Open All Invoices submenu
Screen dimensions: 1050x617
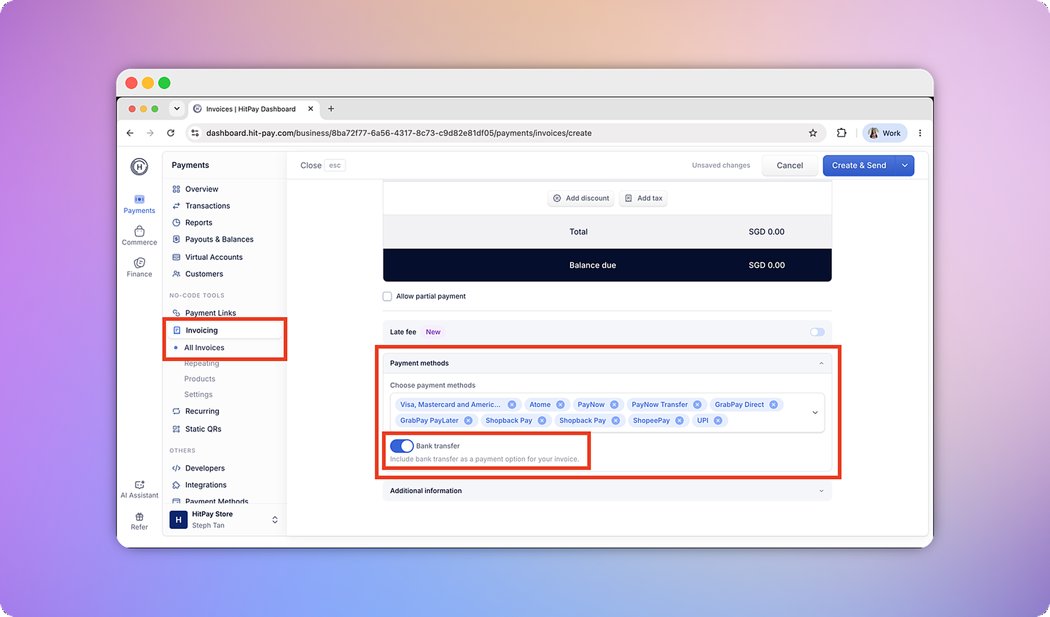pyautogui.click(x=204, y=348)
